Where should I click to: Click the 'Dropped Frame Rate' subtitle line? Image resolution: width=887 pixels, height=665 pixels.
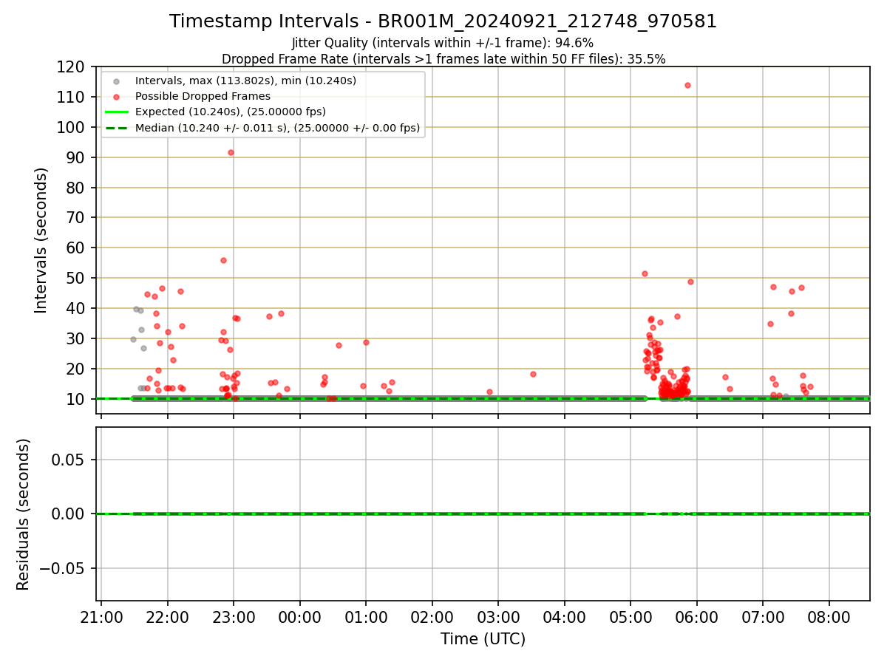pyautogui.click(x=443, y=59)
